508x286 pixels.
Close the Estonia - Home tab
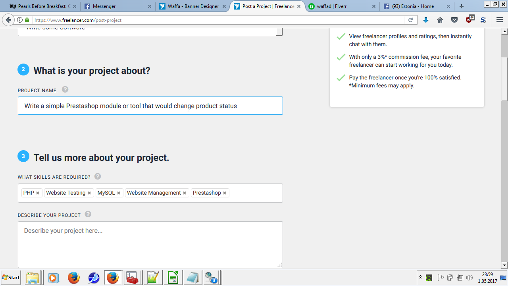coord(448,6)
